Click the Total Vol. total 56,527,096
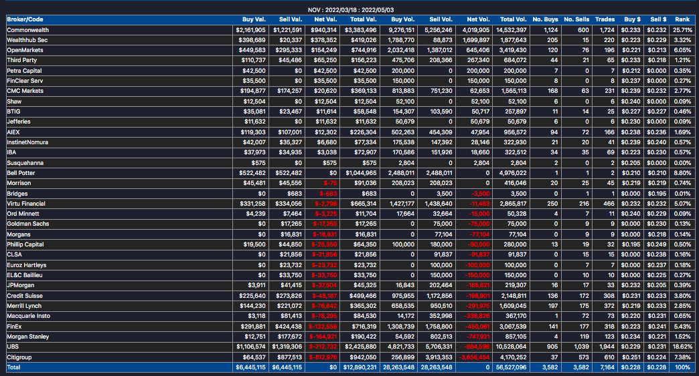Image resolution: width=699 pixels, height=376 pixels. pyautogui.click(x=511, y=367)
